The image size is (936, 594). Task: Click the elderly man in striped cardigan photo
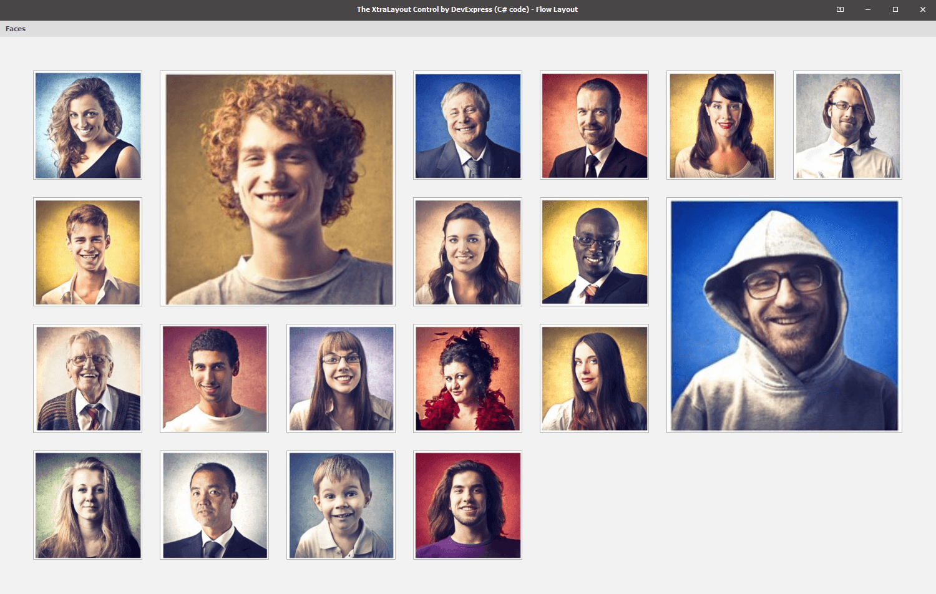(87, 379)
